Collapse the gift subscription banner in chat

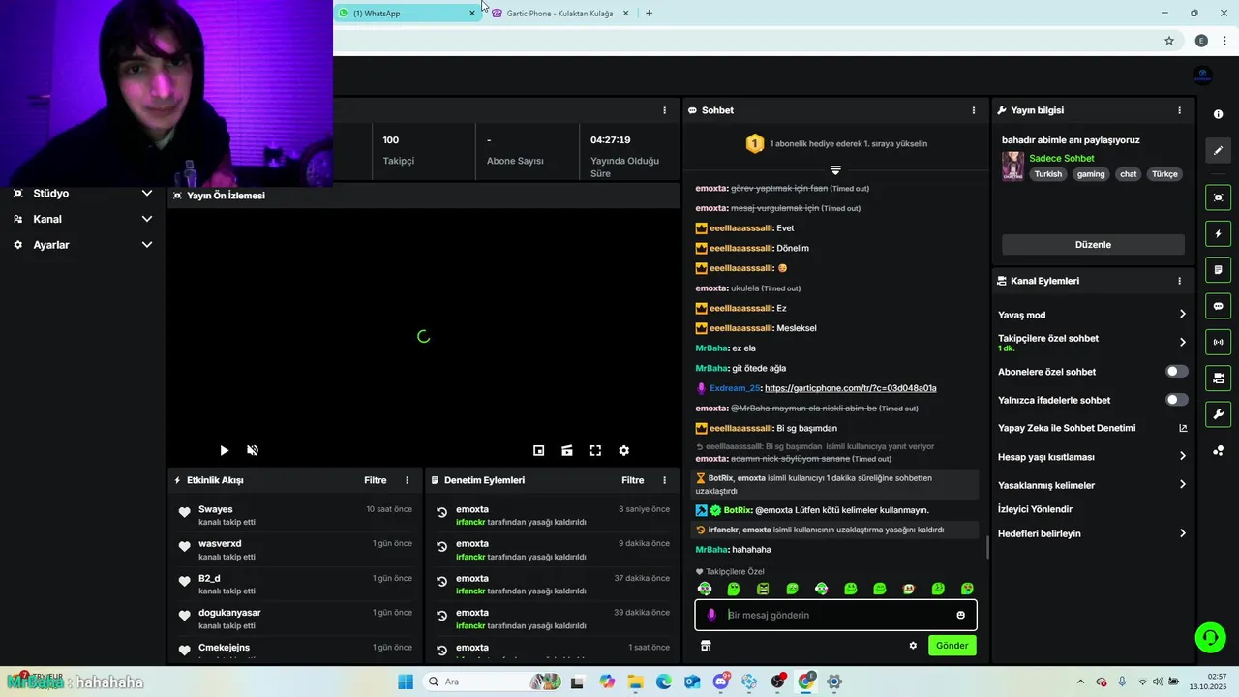click(835, 170)
